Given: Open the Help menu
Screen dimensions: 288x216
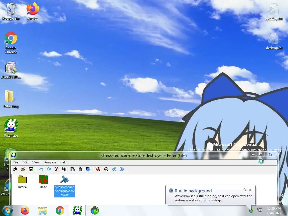Looking at the screenshot, I should 63,162.
